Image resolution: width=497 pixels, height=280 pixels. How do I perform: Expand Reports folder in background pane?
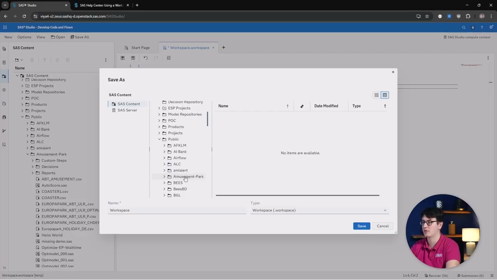[x=33, y=173]
